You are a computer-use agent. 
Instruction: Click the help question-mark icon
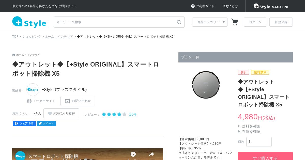click(x=193, y=6)
